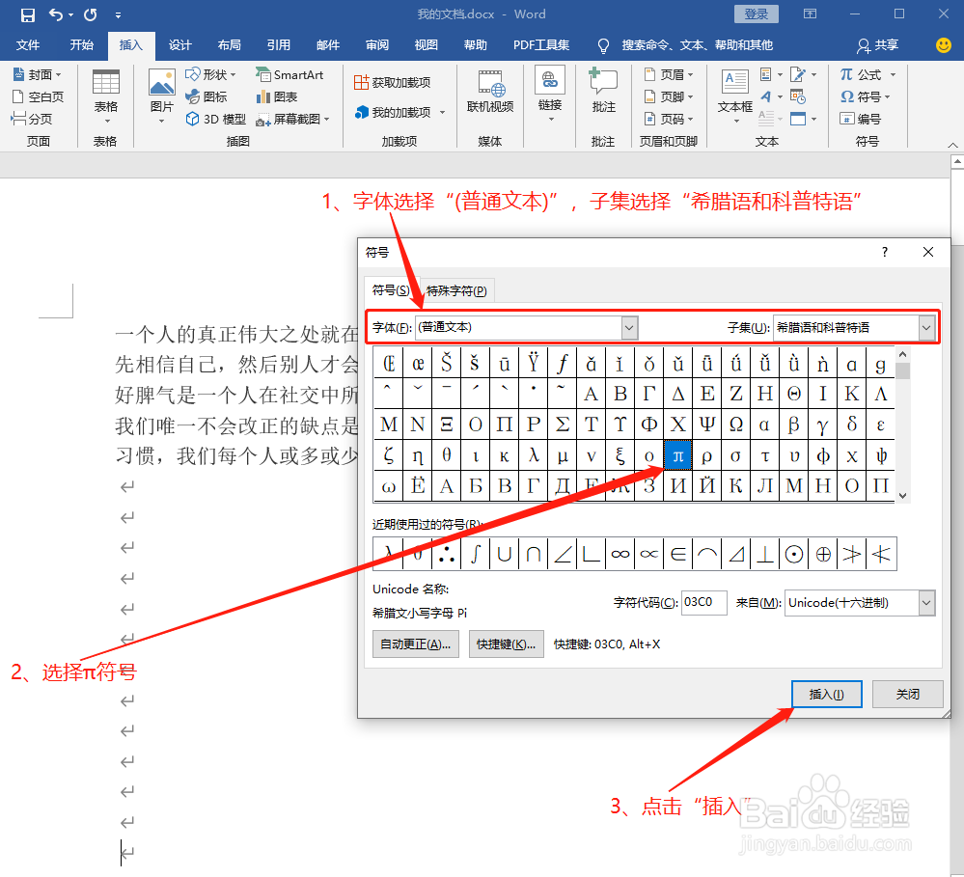Select the Ω symbol in the grid
The image size is (964, 877).
[x=736, y=425]
